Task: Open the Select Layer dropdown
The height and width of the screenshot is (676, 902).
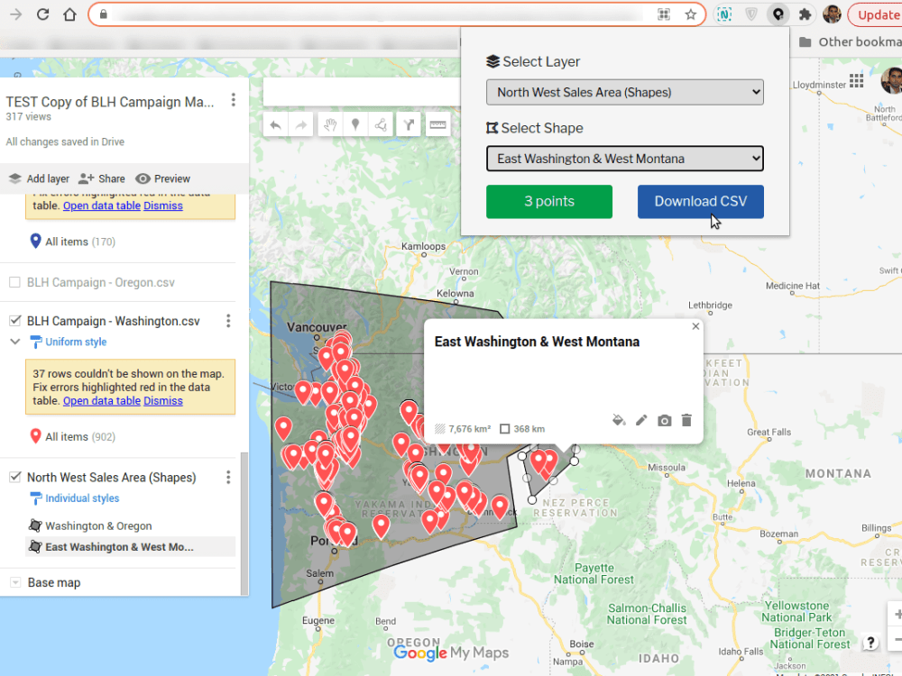Action: coord(625,92)
